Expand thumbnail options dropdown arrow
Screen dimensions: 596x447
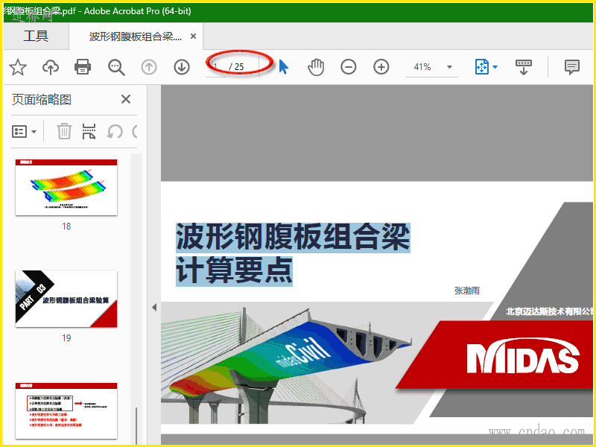point(34,132)
